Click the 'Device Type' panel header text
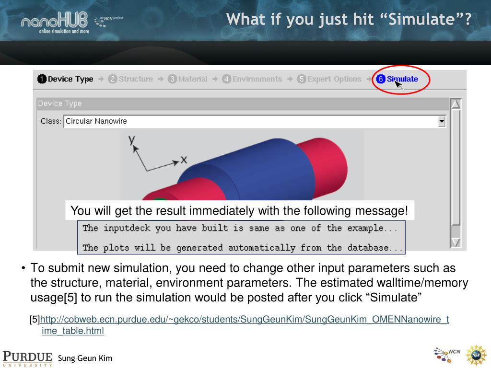Screen dimensions: 491x368 point(60,103)
